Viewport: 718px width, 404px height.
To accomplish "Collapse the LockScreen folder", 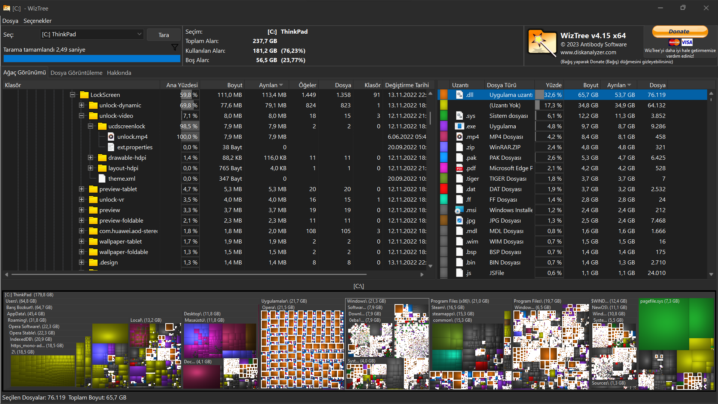I will pyautogui.click(x=73, y=95).
